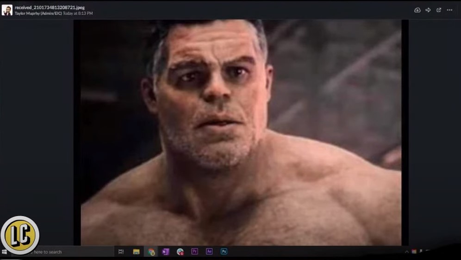Screen dimensions: 461x260
Task: Click the sender name Taylor Muprhy (Admin/EIC)
Action: [x=38, y=13]
